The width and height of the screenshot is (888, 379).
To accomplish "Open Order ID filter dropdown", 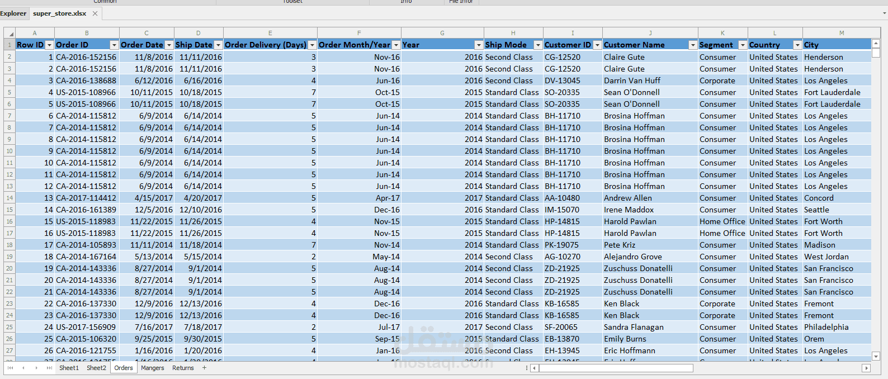I will pyautogui.click(x=114, y=45).
